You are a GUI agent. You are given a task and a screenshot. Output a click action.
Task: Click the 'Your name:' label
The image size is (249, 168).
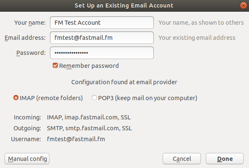coord(30,23)
